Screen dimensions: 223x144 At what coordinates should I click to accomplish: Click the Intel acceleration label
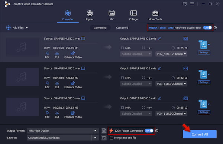163,28
